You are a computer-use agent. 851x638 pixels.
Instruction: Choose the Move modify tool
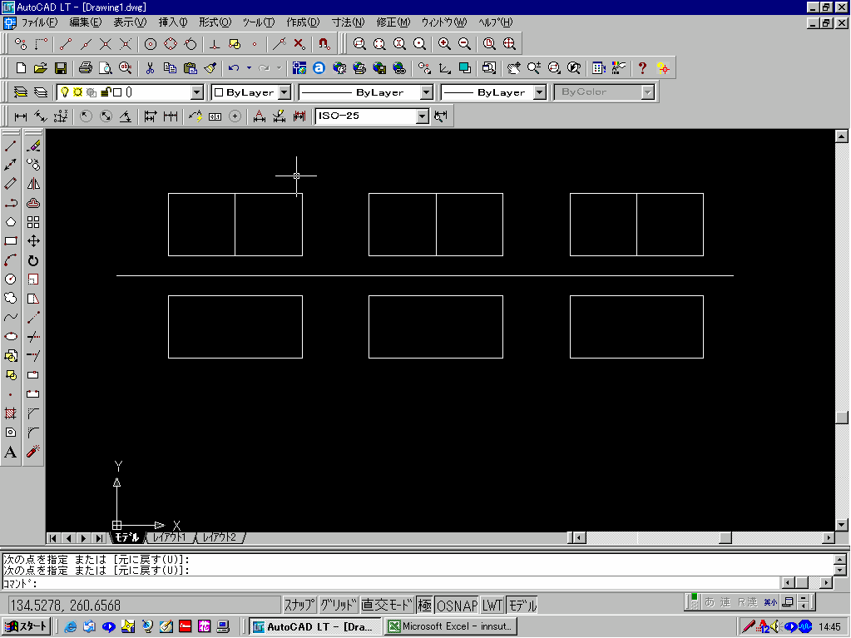(x=33, y=241)
